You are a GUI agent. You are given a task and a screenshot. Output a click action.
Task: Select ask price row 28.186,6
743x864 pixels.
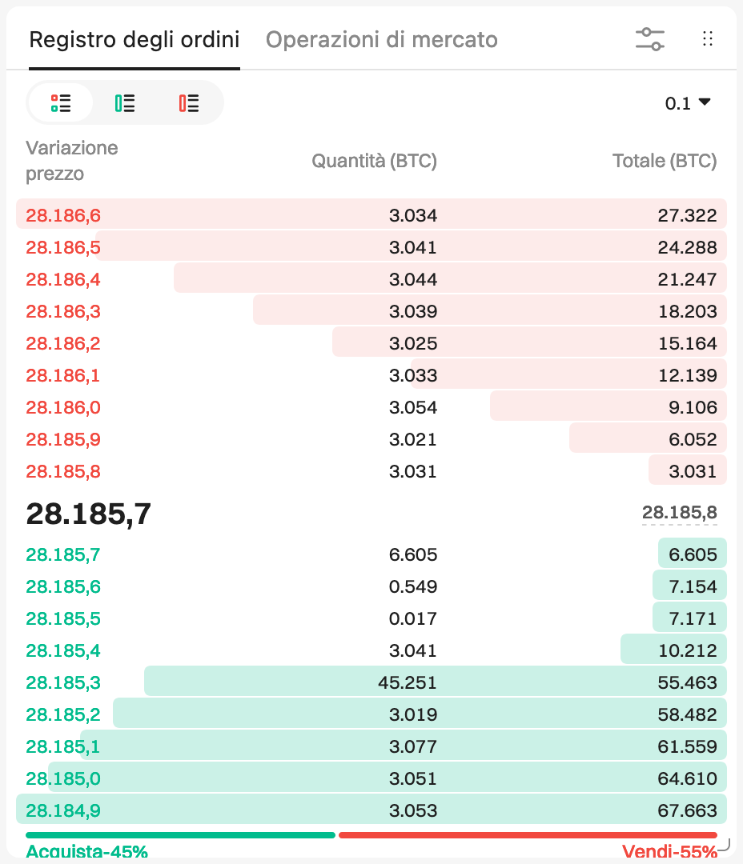(x=371, y=215)
